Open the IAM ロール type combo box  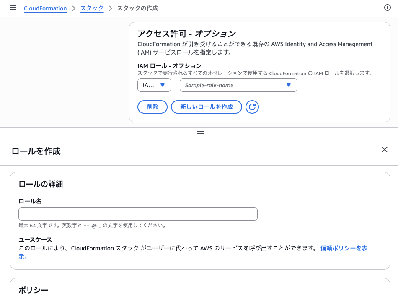pyautogui.click(x=154, y=85)
